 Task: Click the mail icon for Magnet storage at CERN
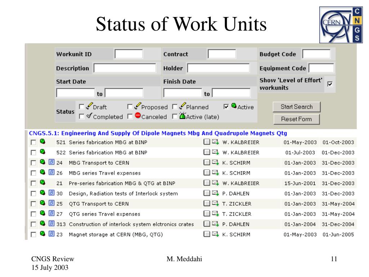[215, 234]
